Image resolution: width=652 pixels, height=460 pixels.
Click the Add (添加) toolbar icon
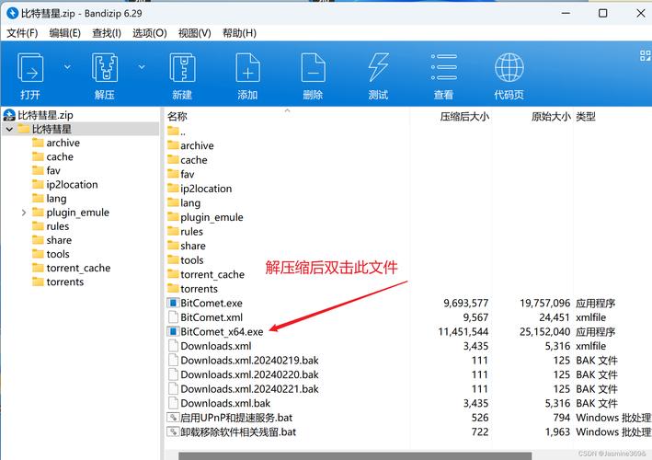pos(247,67)
